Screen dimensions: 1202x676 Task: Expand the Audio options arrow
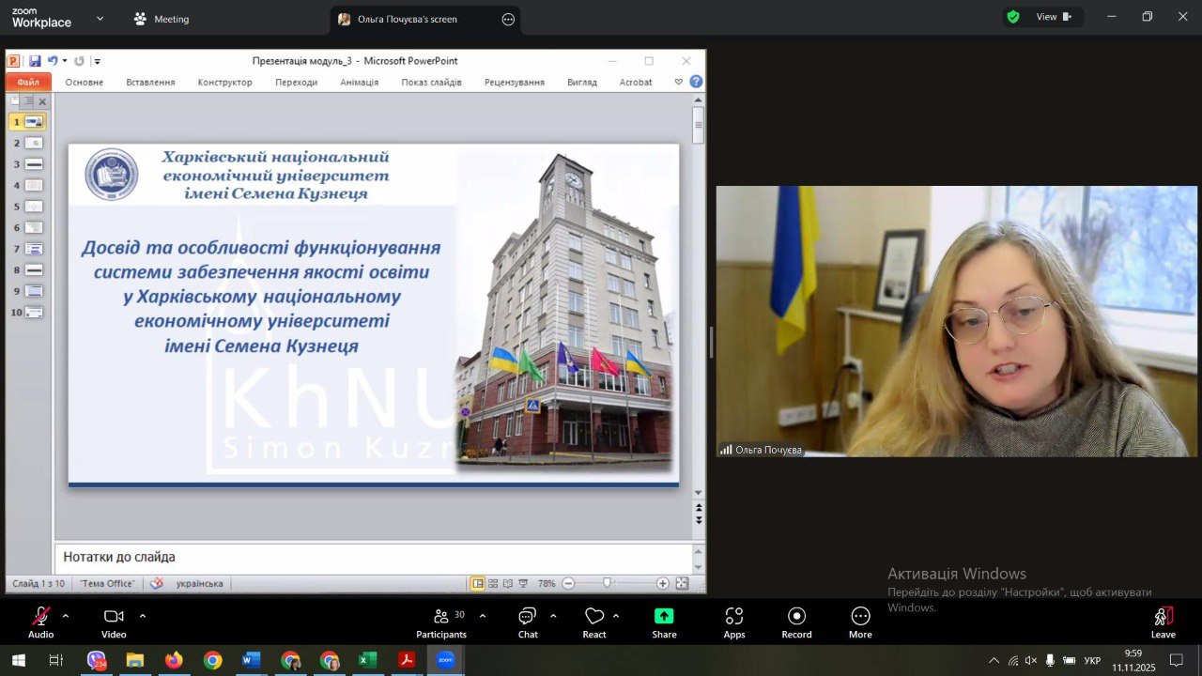tap(66, 616)
